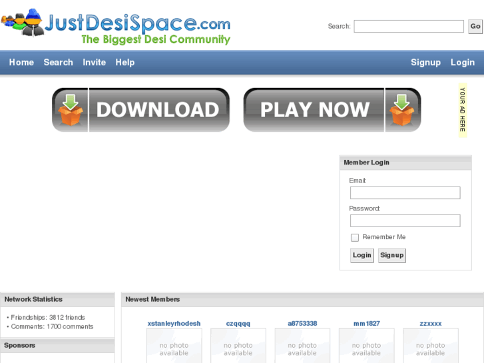
Task: Click the 'Comments: 1700 comments' statistic
Action: [x=52, y=327]
